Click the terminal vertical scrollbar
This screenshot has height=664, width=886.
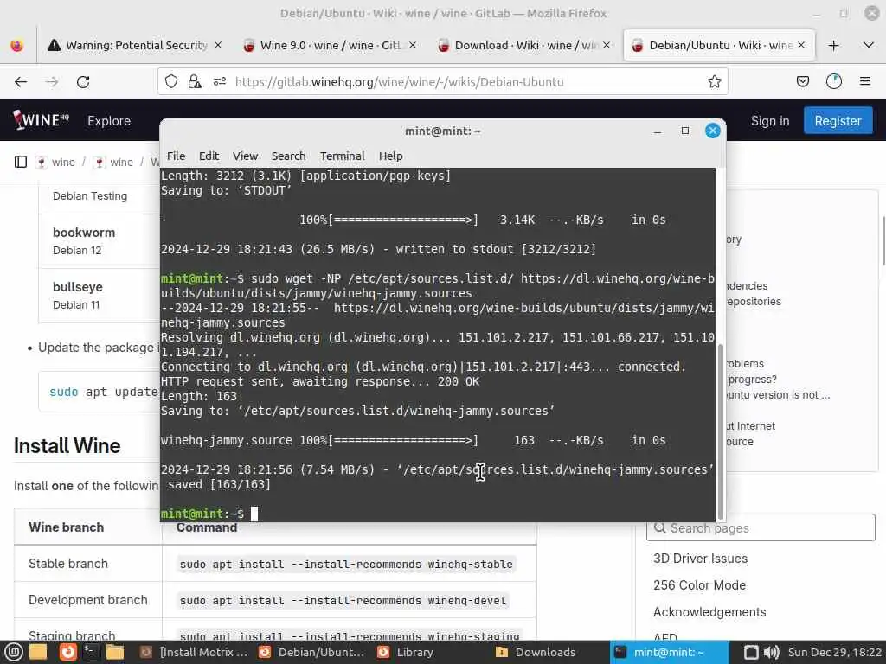(x=721, y=431)
